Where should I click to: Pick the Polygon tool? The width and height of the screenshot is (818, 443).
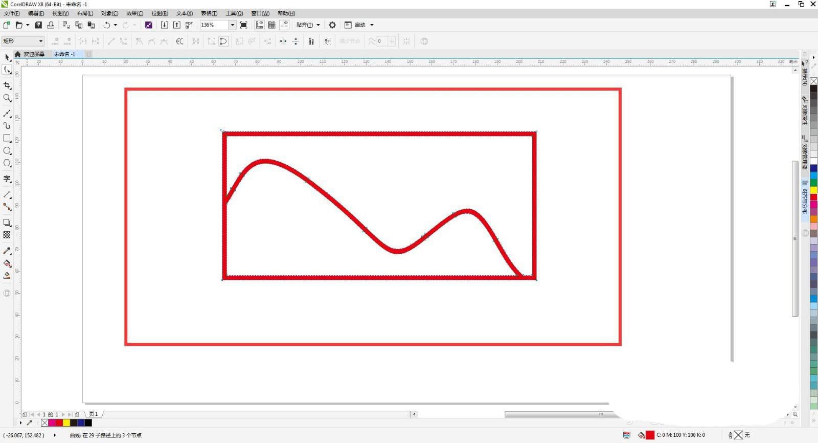7,163
